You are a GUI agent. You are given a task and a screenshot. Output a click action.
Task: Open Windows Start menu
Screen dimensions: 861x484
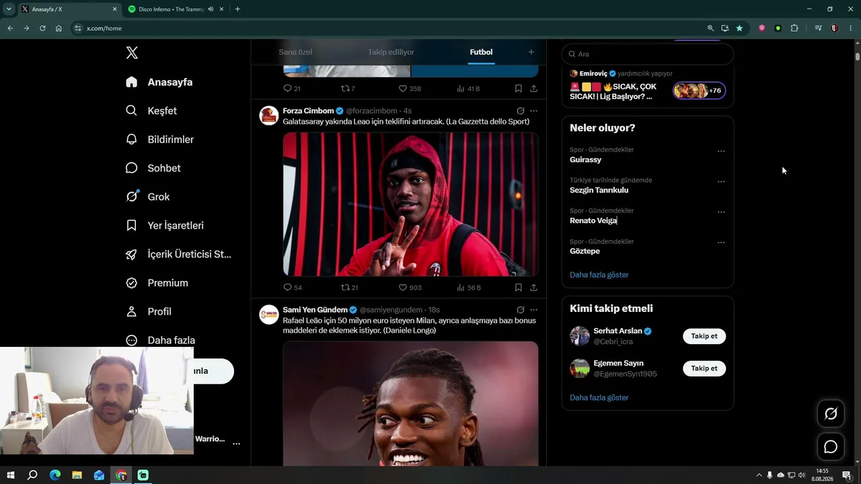point(11,475)
